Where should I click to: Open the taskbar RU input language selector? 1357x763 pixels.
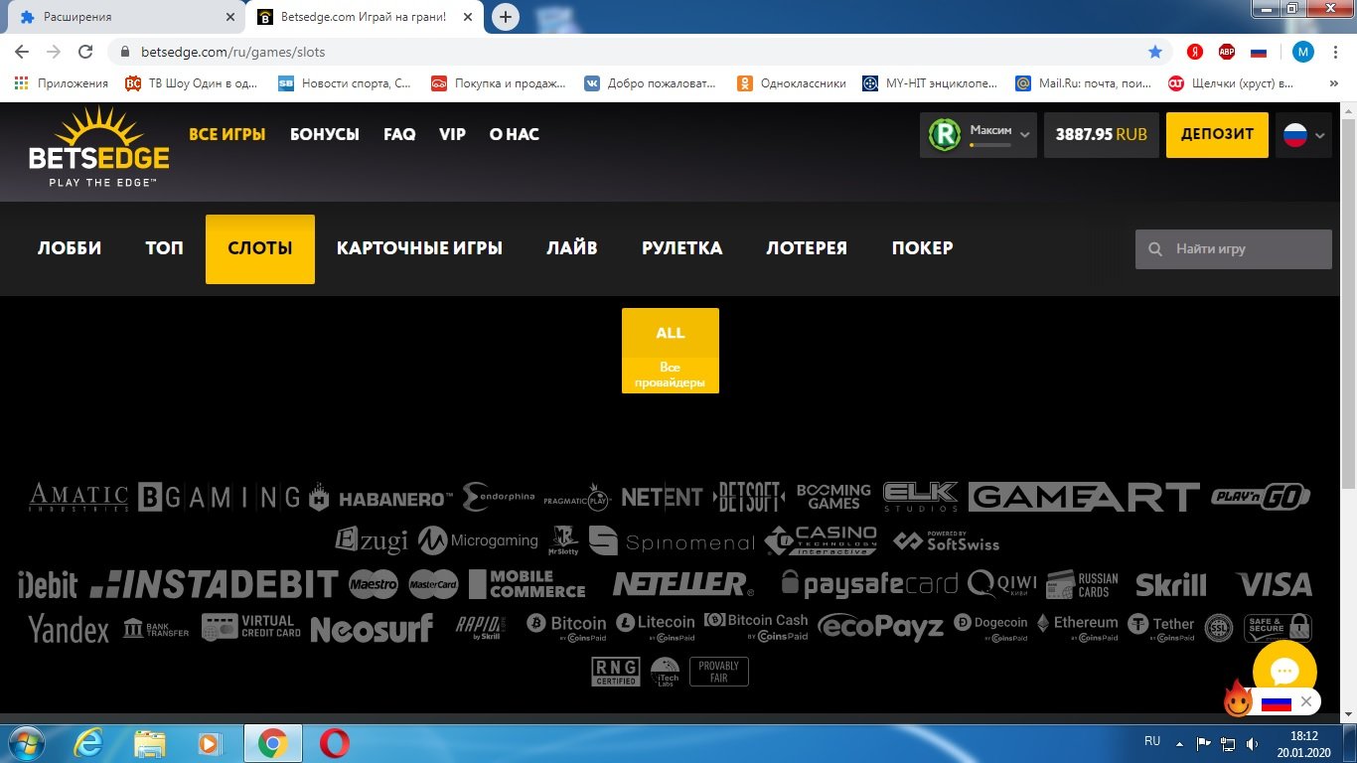coord(1152,741)
